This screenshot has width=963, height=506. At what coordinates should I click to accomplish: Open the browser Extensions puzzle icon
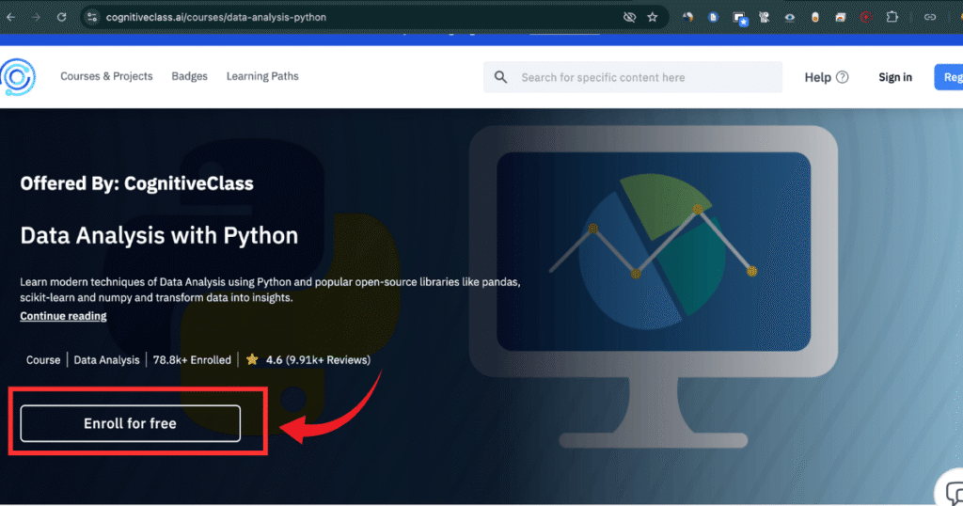point(892,17)
